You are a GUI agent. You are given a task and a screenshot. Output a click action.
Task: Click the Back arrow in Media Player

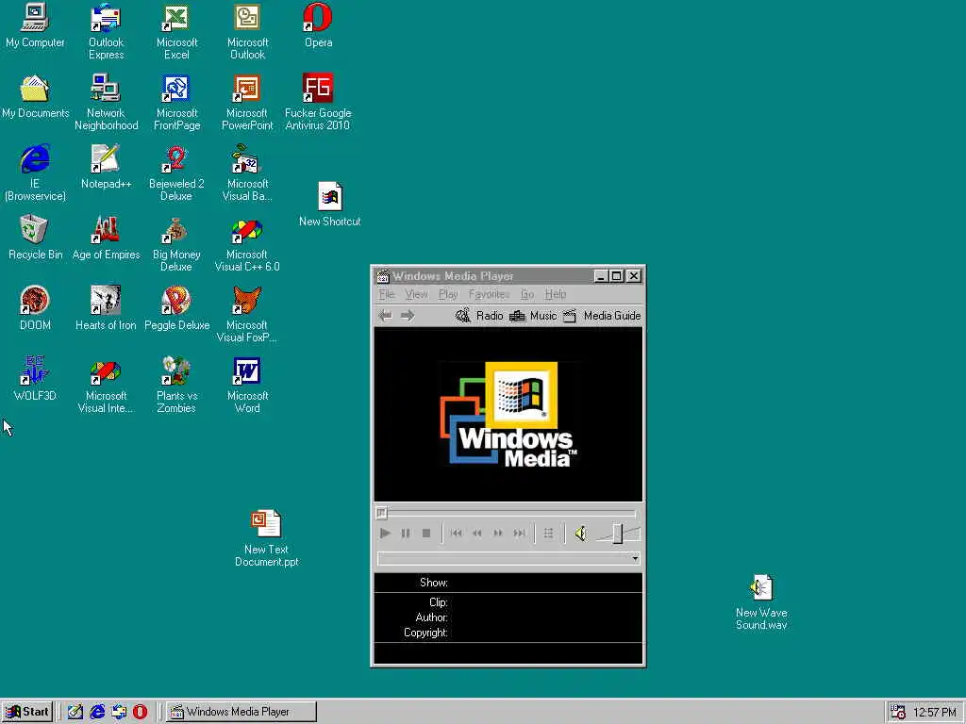point(386,316)
